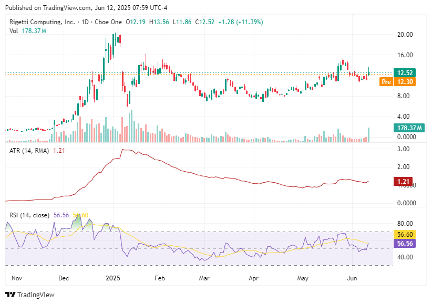This screenshot has height=304, width=432.
Task: Click the May label on time axis
Action: pyautogui.click(x=303, y=278)
